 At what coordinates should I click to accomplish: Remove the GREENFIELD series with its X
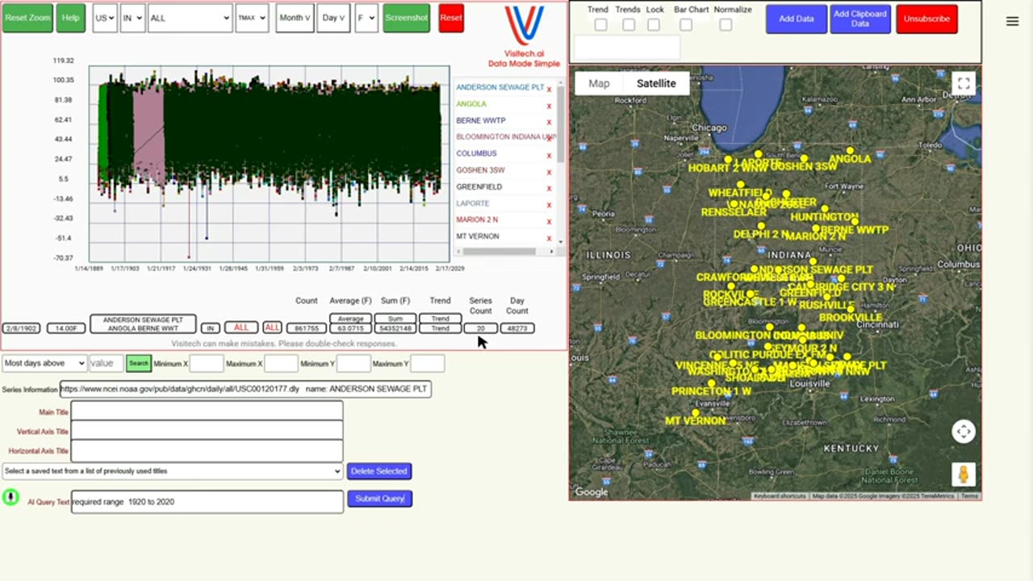click(549, 188)
